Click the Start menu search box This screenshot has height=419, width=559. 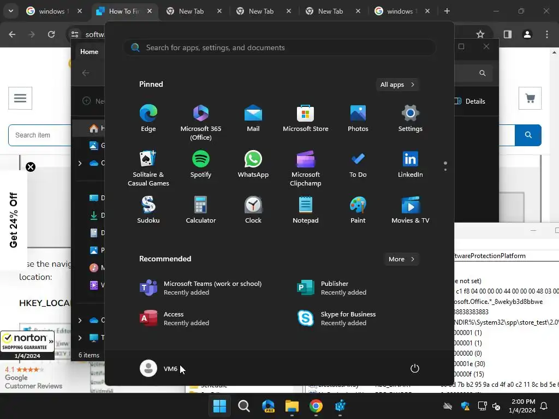coord(279,48)
